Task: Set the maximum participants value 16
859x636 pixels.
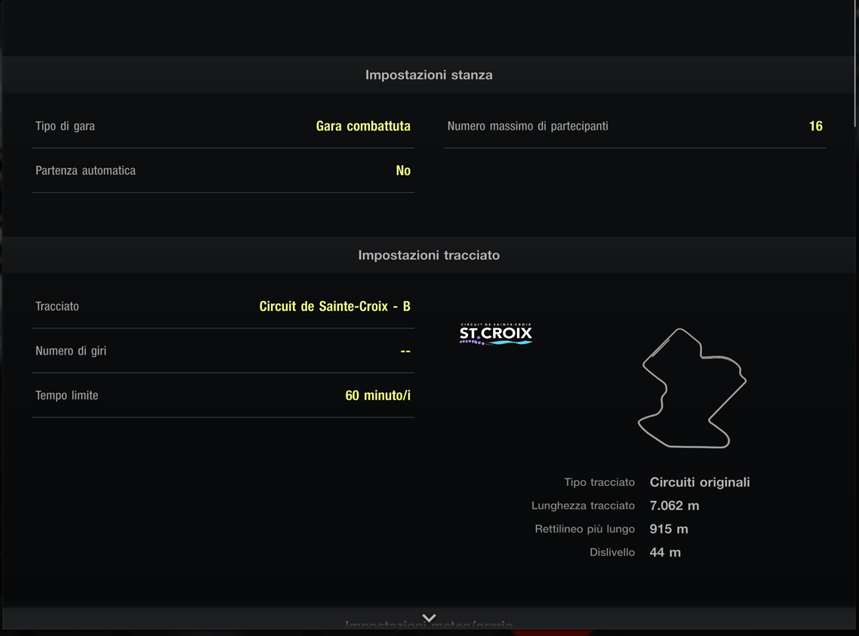Action: (815, 126)
